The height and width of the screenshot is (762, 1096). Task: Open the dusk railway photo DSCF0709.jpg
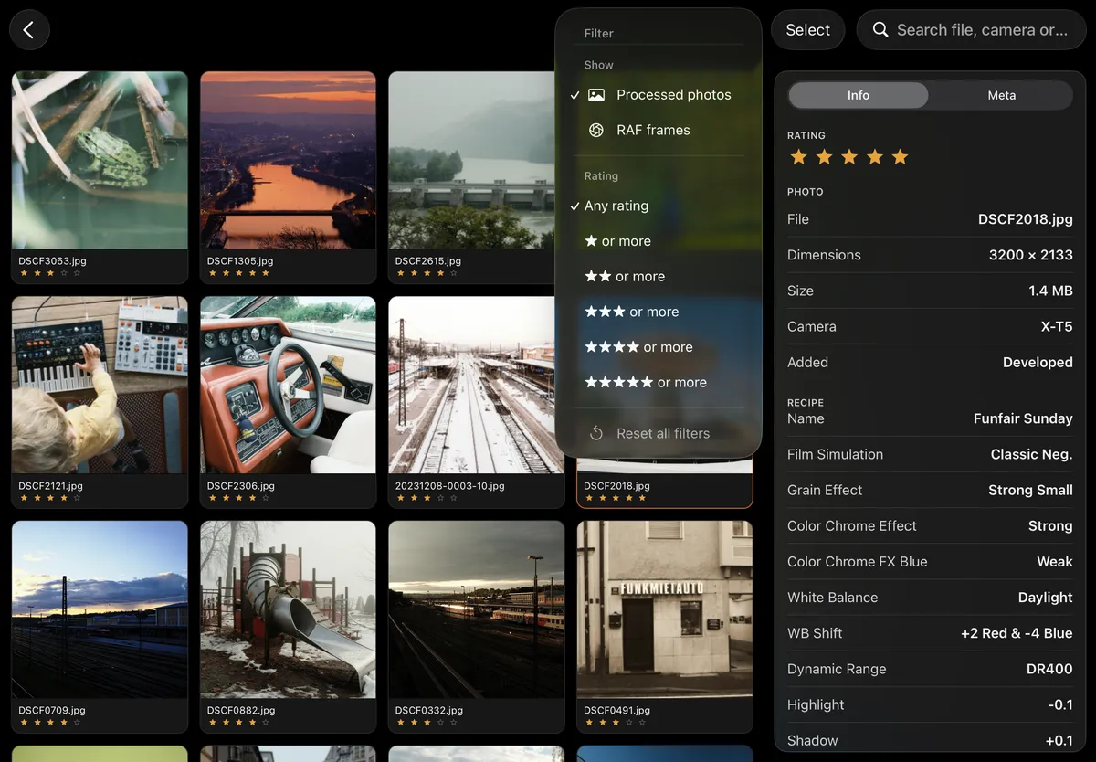click(100, 609)
